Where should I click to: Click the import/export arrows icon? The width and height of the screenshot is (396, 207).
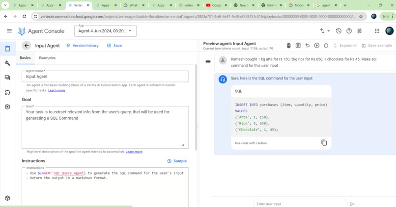[x=322, y=31]
